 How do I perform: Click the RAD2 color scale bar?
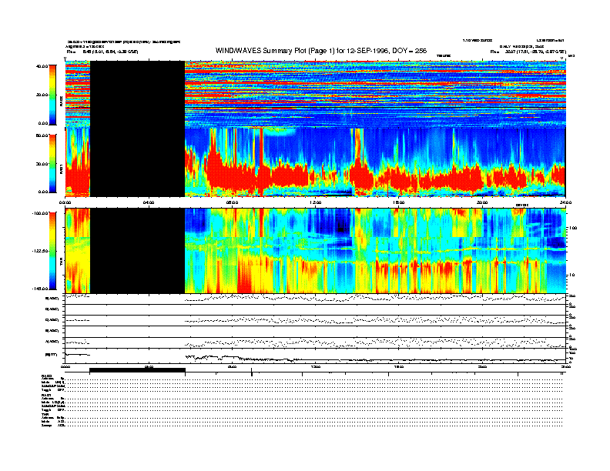pyautogui.click(x=53, y=94)
